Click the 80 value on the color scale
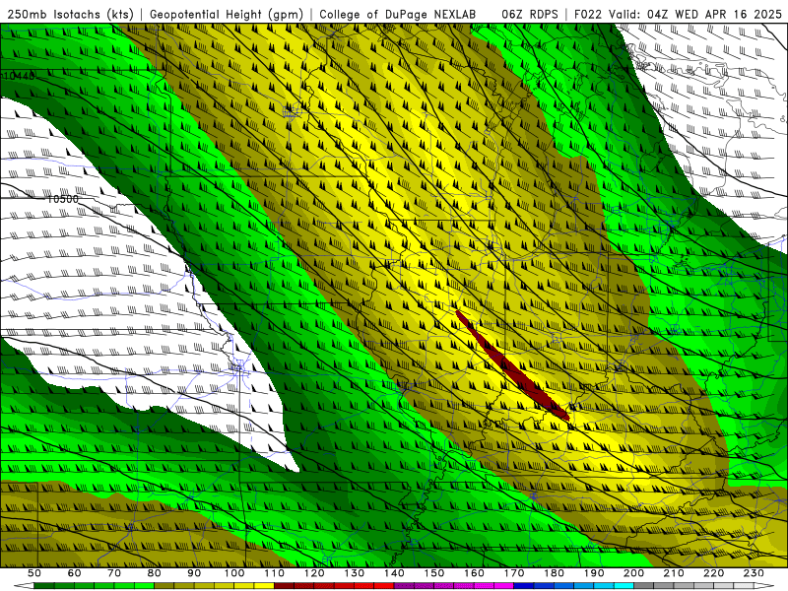 pos(154,573)
